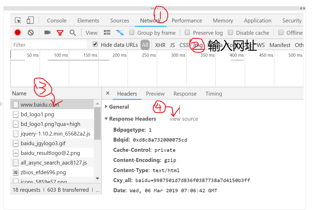
Task: Open the Security tab
Action: [292, 21]
